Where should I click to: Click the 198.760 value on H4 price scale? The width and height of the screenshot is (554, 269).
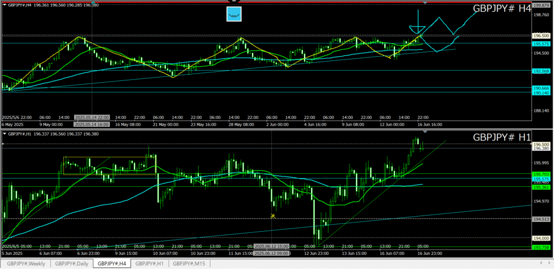pyautogui.click(x=541, y=15)
